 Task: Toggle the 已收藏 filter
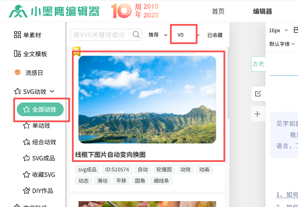215,35
